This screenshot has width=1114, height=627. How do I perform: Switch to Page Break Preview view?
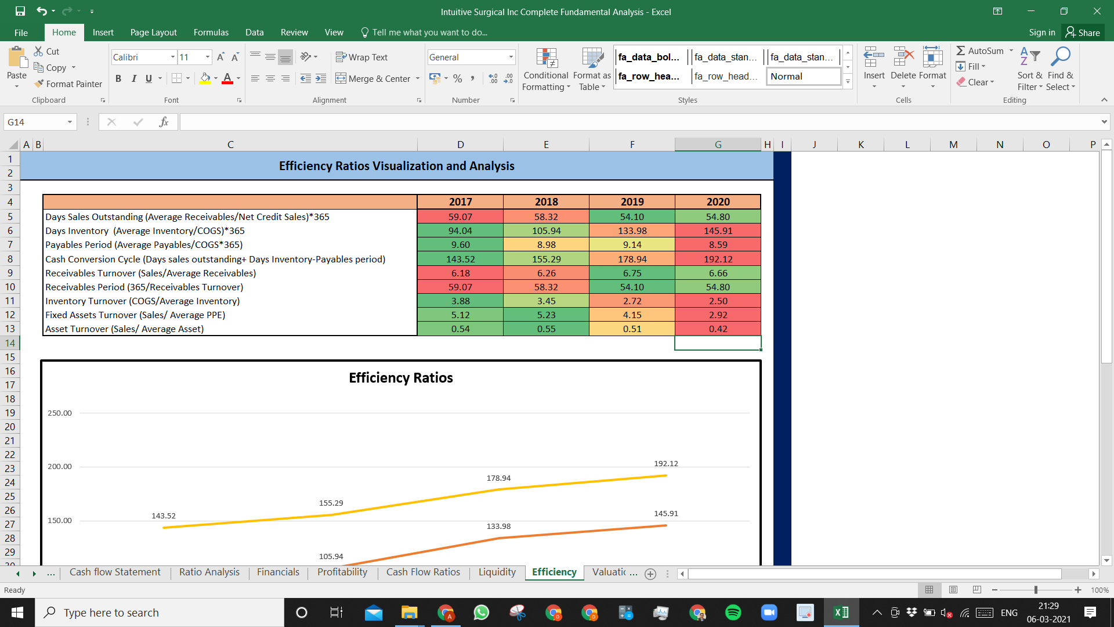977,590
